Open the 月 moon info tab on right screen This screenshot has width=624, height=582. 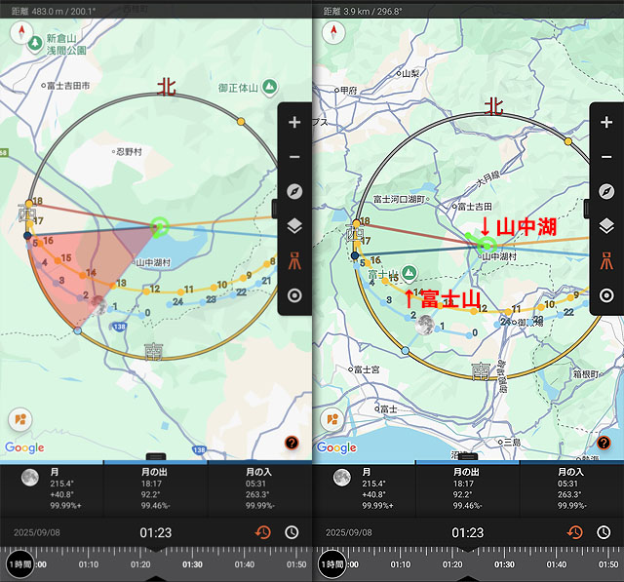tap(364, 488)
